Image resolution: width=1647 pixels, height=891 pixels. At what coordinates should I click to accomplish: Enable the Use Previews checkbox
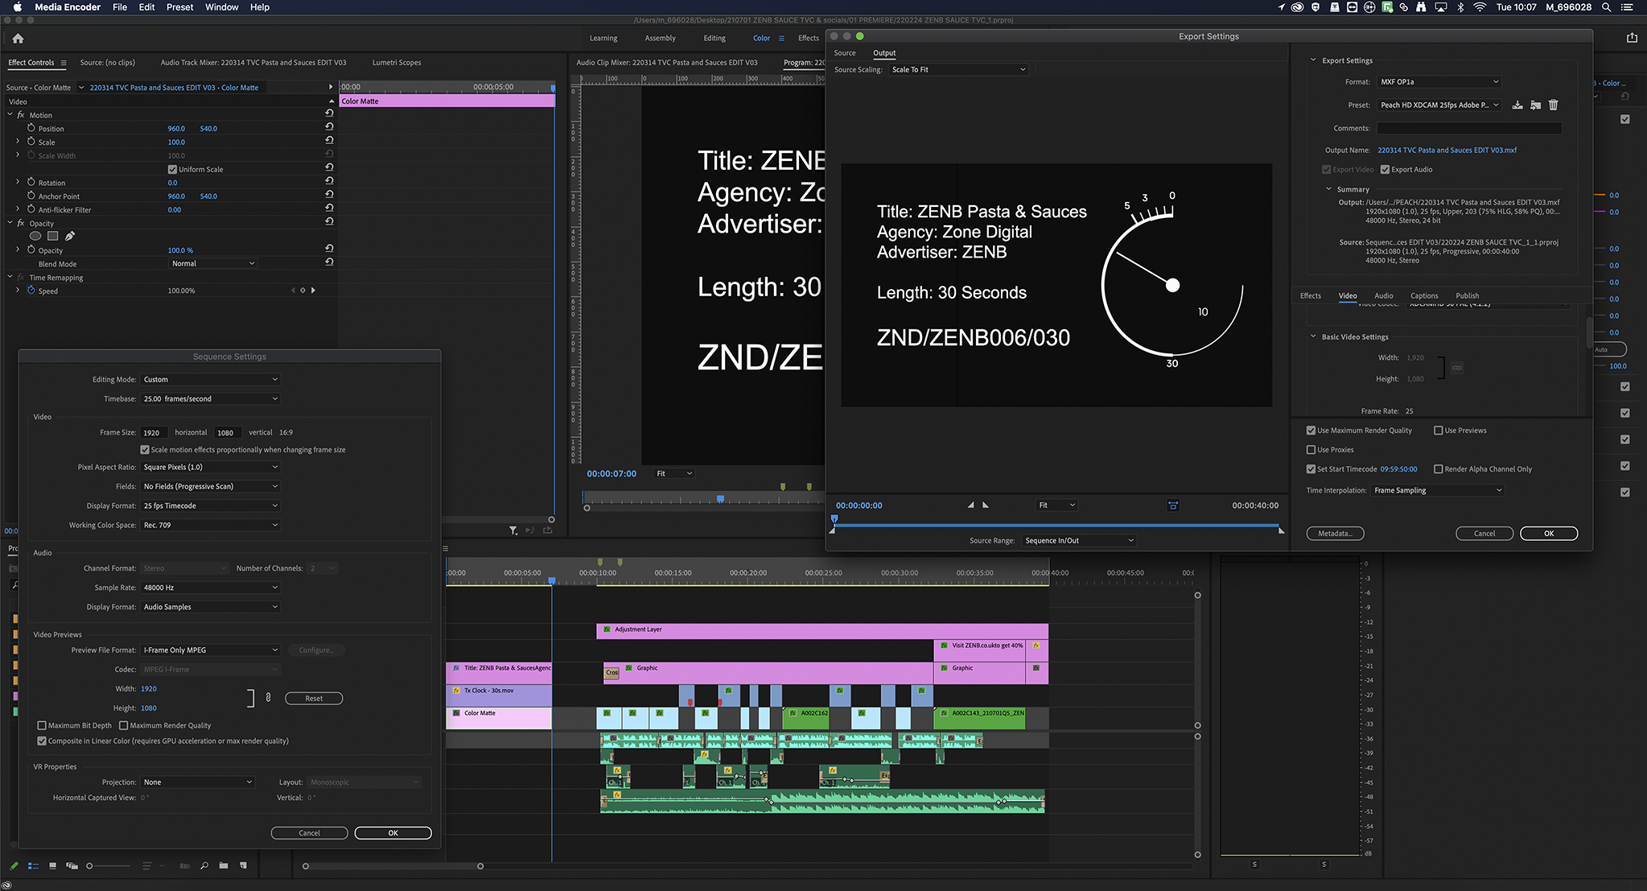tap(1438, 431)
